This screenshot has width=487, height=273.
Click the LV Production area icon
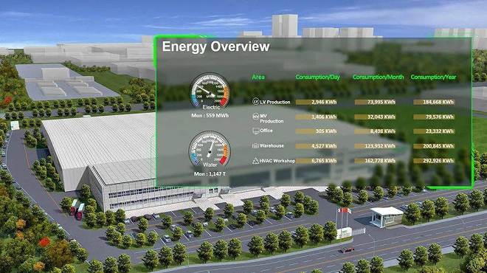click(x=255, y=101)
